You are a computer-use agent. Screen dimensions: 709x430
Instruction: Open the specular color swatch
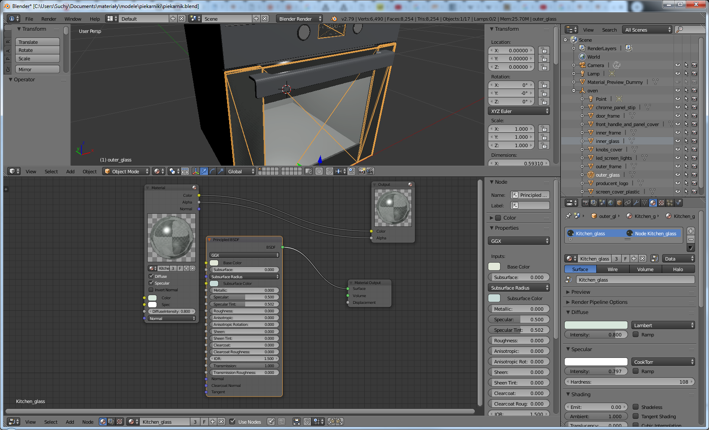596,362
